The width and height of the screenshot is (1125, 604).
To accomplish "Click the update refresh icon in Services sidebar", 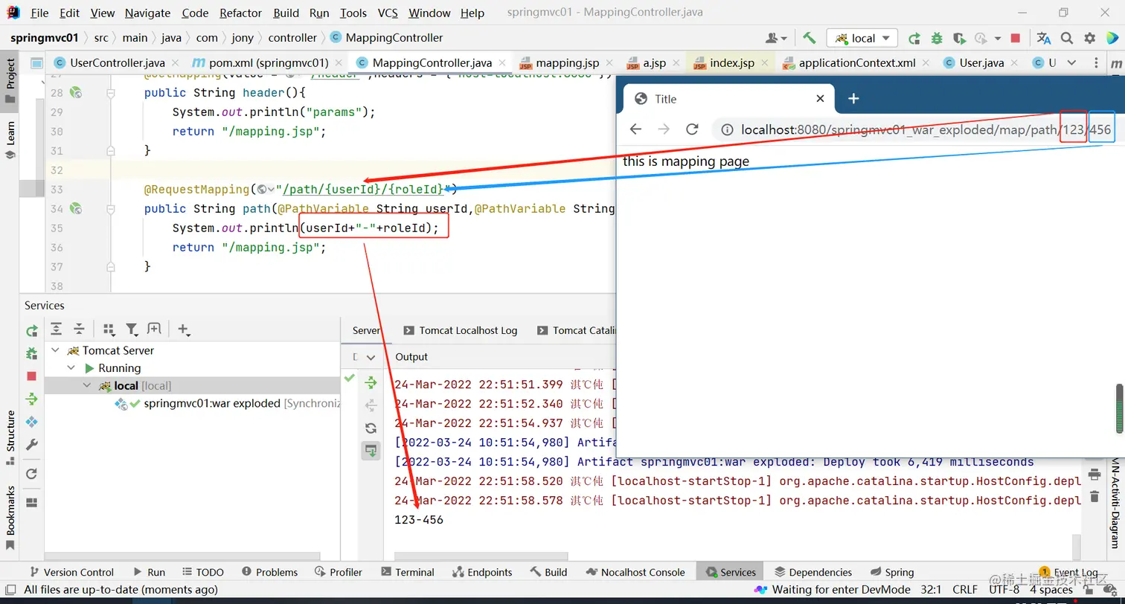I will click(x=31, y=474).
